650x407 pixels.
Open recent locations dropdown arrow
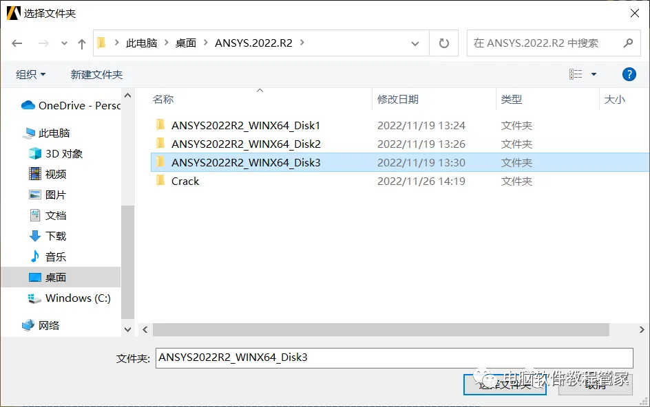coord(64,43)
